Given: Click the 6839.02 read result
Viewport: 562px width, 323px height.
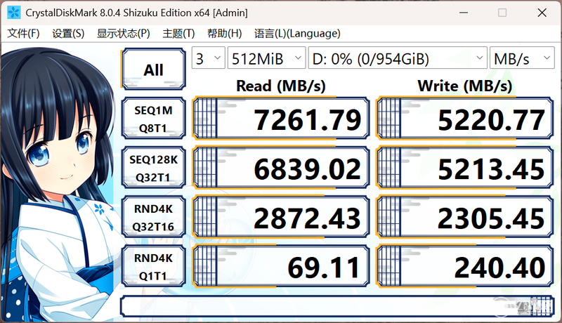Looking at the screenshot, I should pos(281,168).
